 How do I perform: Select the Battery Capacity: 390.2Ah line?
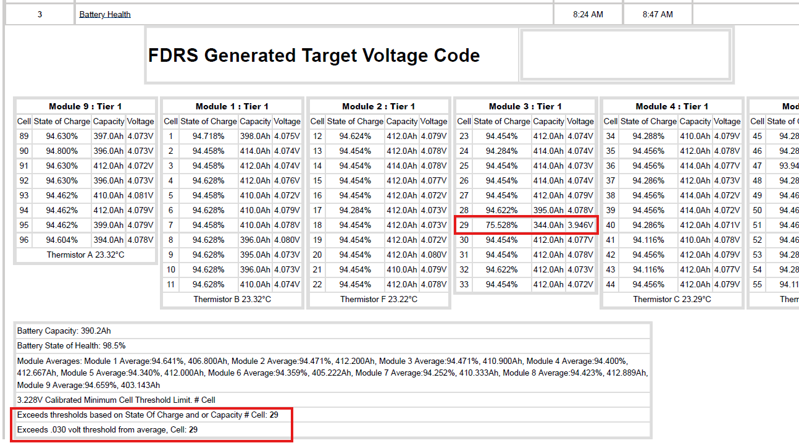pos(59,331)
